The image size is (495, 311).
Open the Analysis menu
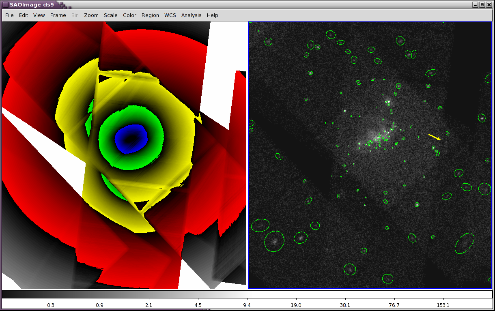191,15
